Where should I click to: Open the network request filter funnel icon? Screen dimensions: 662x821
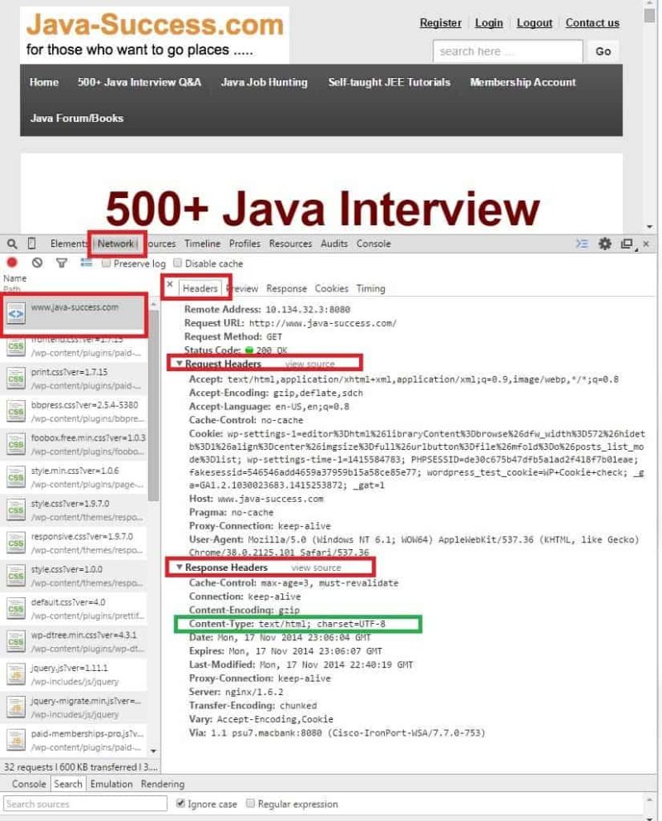(x=61, y=263)
